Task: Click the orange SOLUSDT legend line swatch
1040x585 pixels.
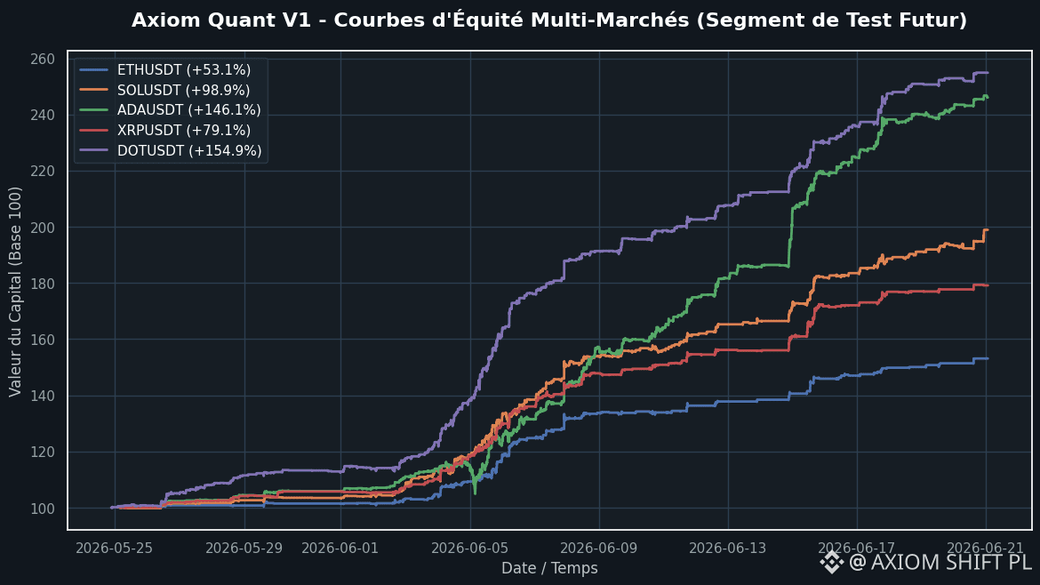Action: pyautogui.click(x=93, y=90)
